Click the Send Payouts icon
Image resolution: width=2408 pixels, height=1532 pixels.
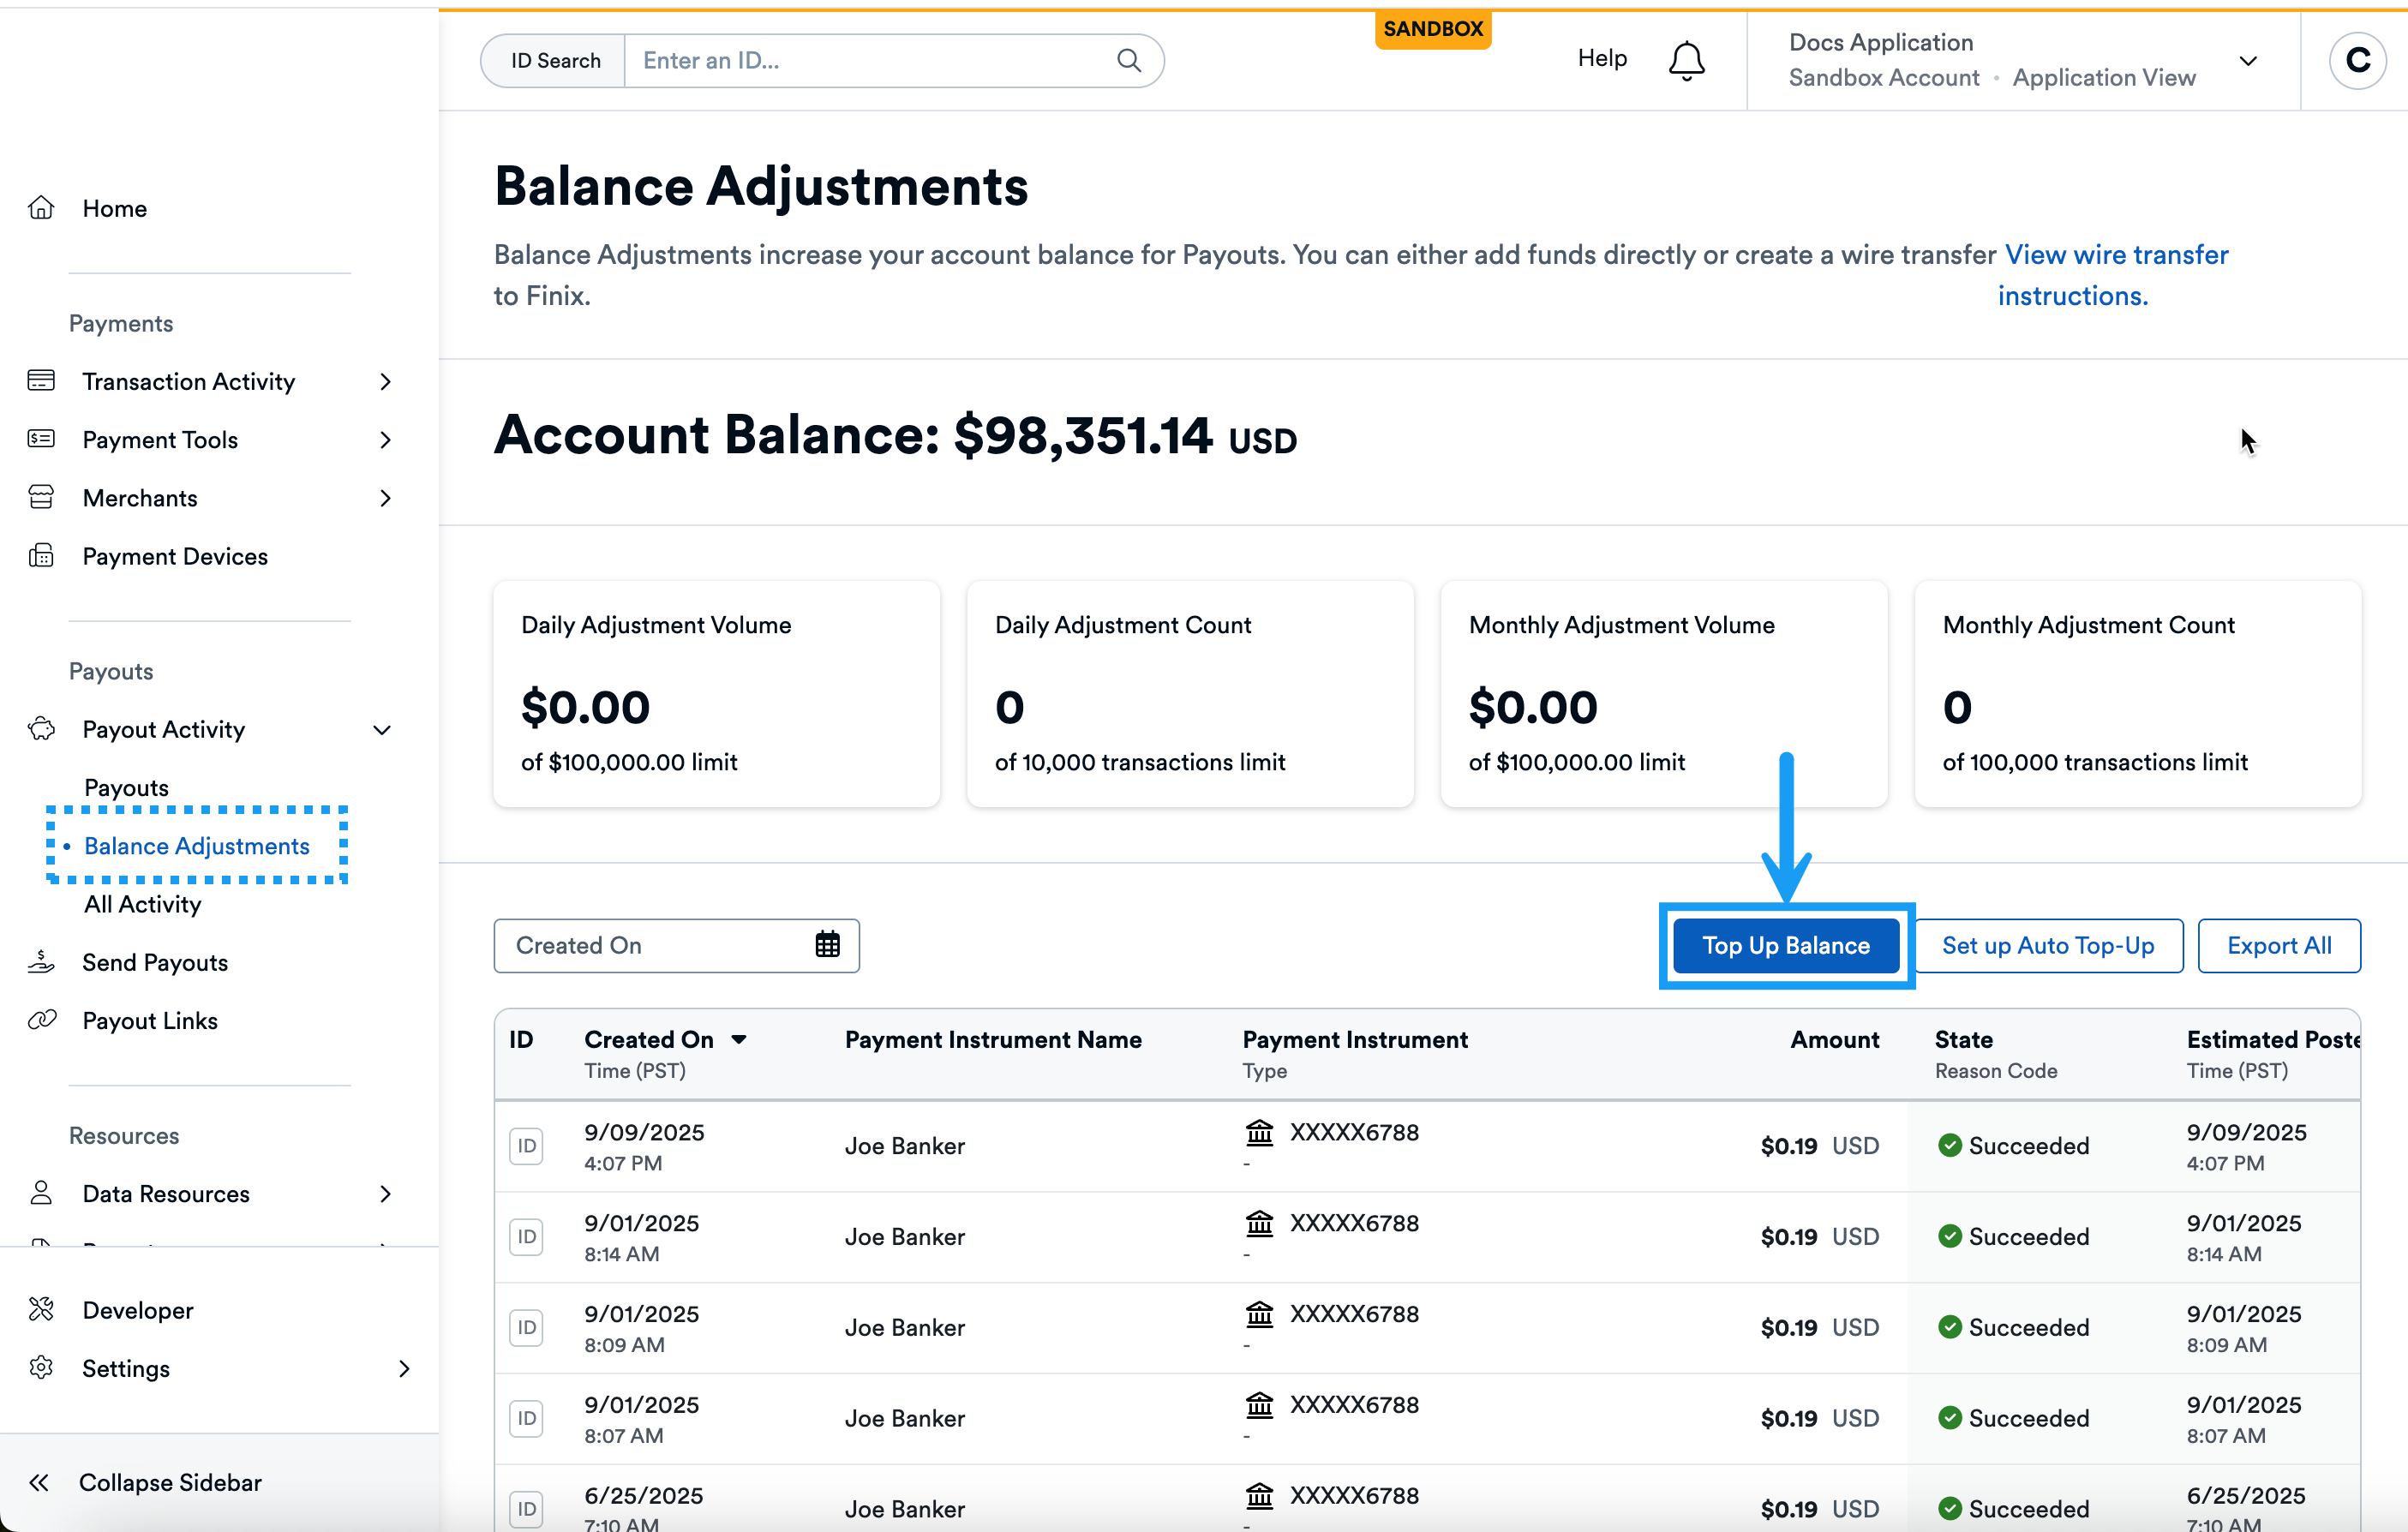pyautogui.click(x=41, y=962)
